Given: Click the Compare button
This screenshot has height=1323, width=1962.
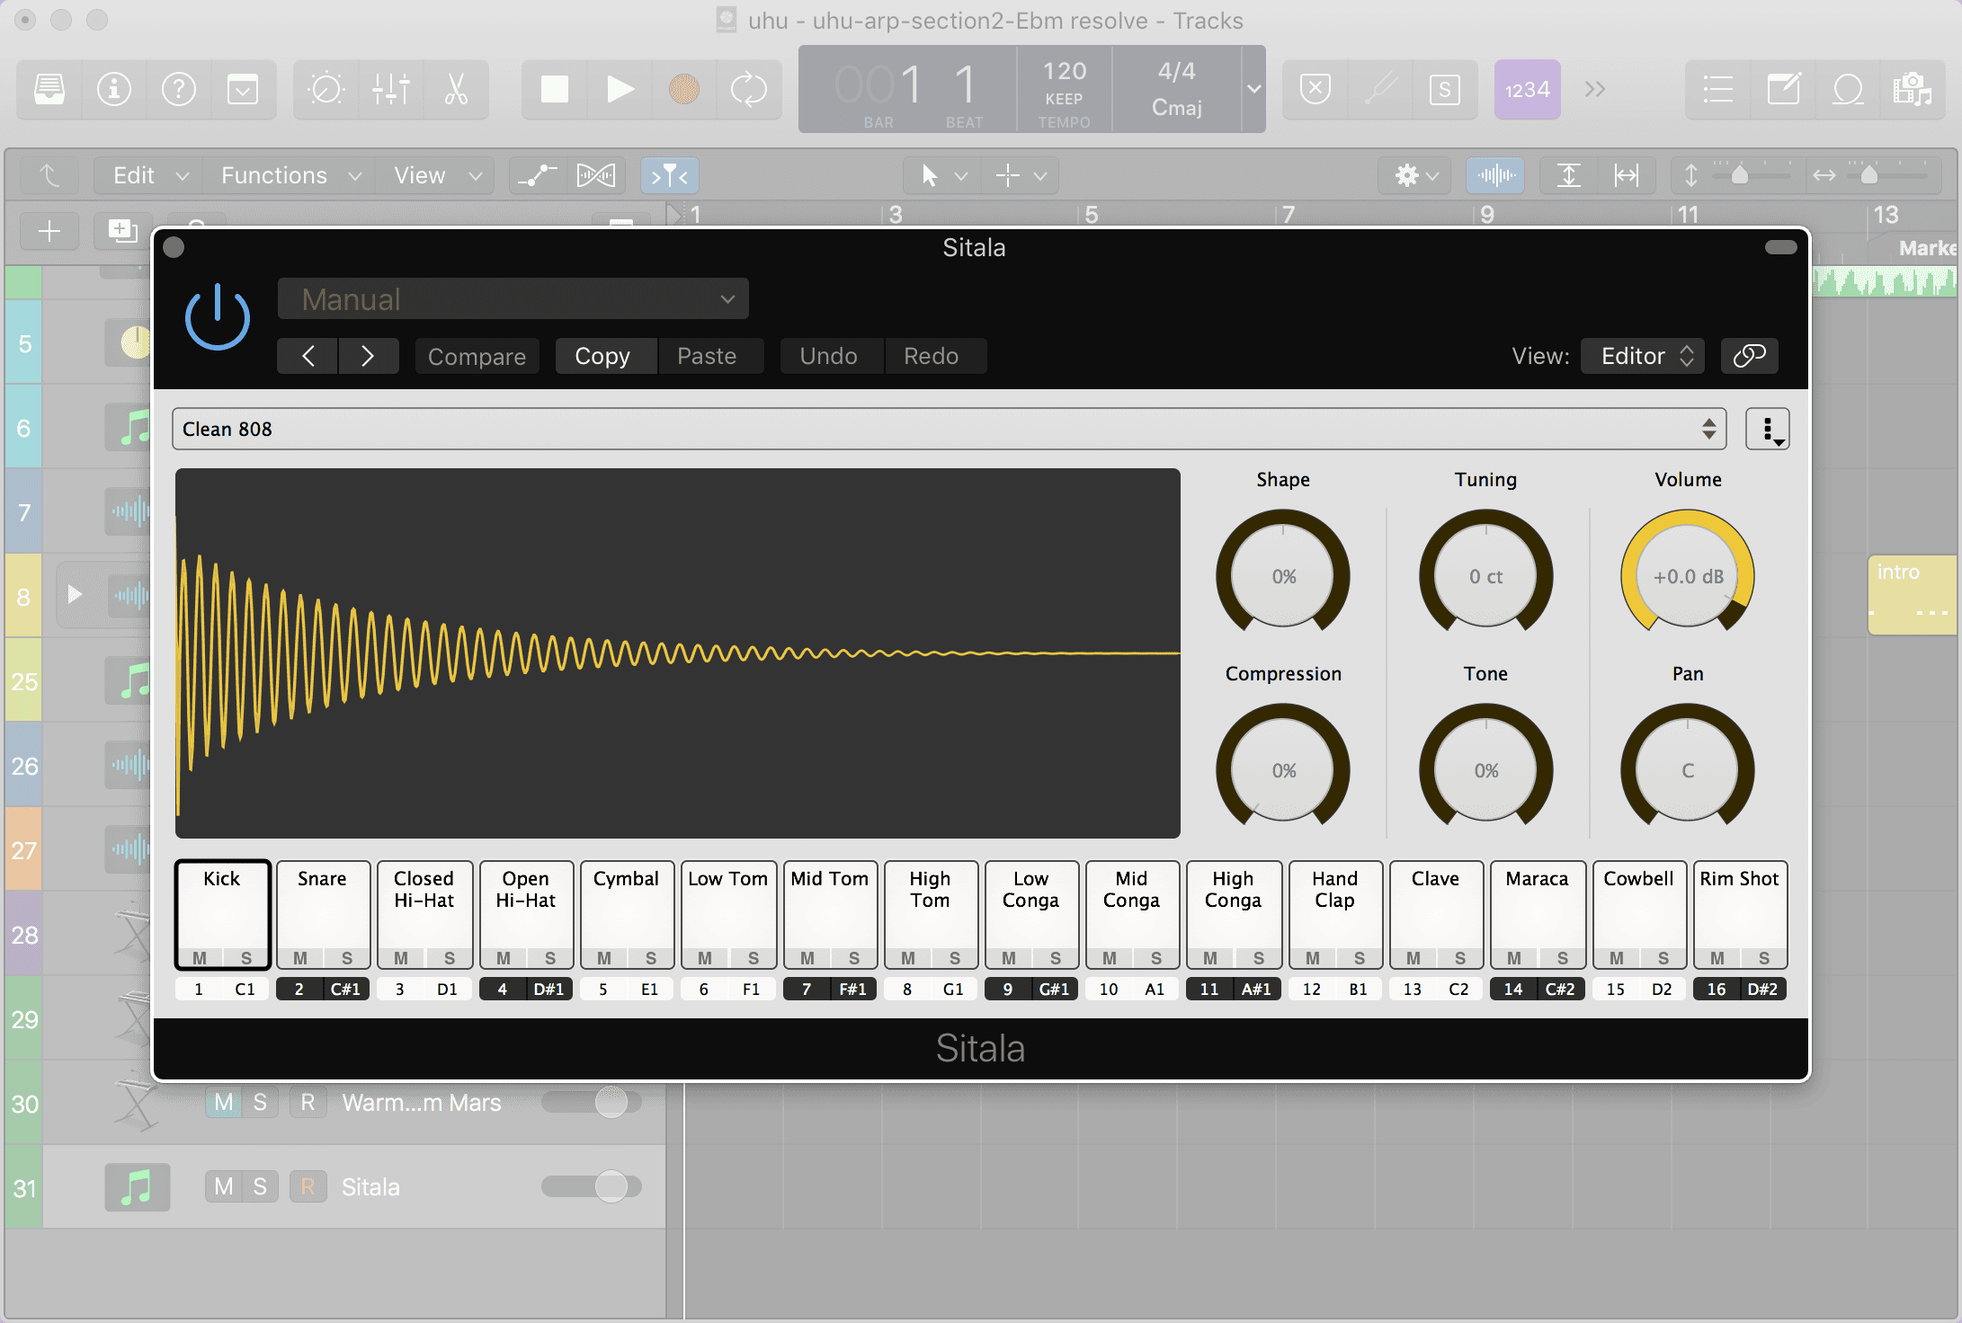Looking at the screenshot, I should point(477,356).
